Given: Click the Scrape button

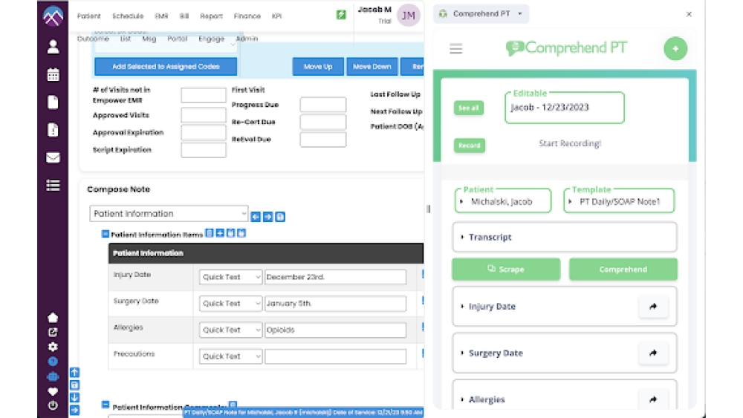Looking at the screenshot, I should coord(505,270).
